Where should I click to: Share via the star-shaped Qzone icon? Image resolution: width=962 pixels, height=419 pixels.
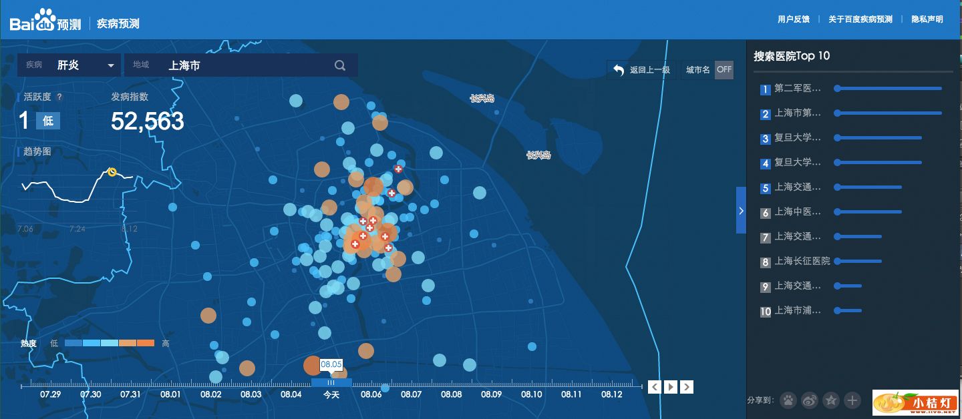[x=831, y=400]
